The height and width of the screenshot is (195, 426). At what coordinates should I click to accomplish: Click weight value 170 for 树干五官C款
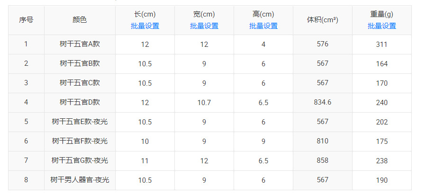(381, 83)
